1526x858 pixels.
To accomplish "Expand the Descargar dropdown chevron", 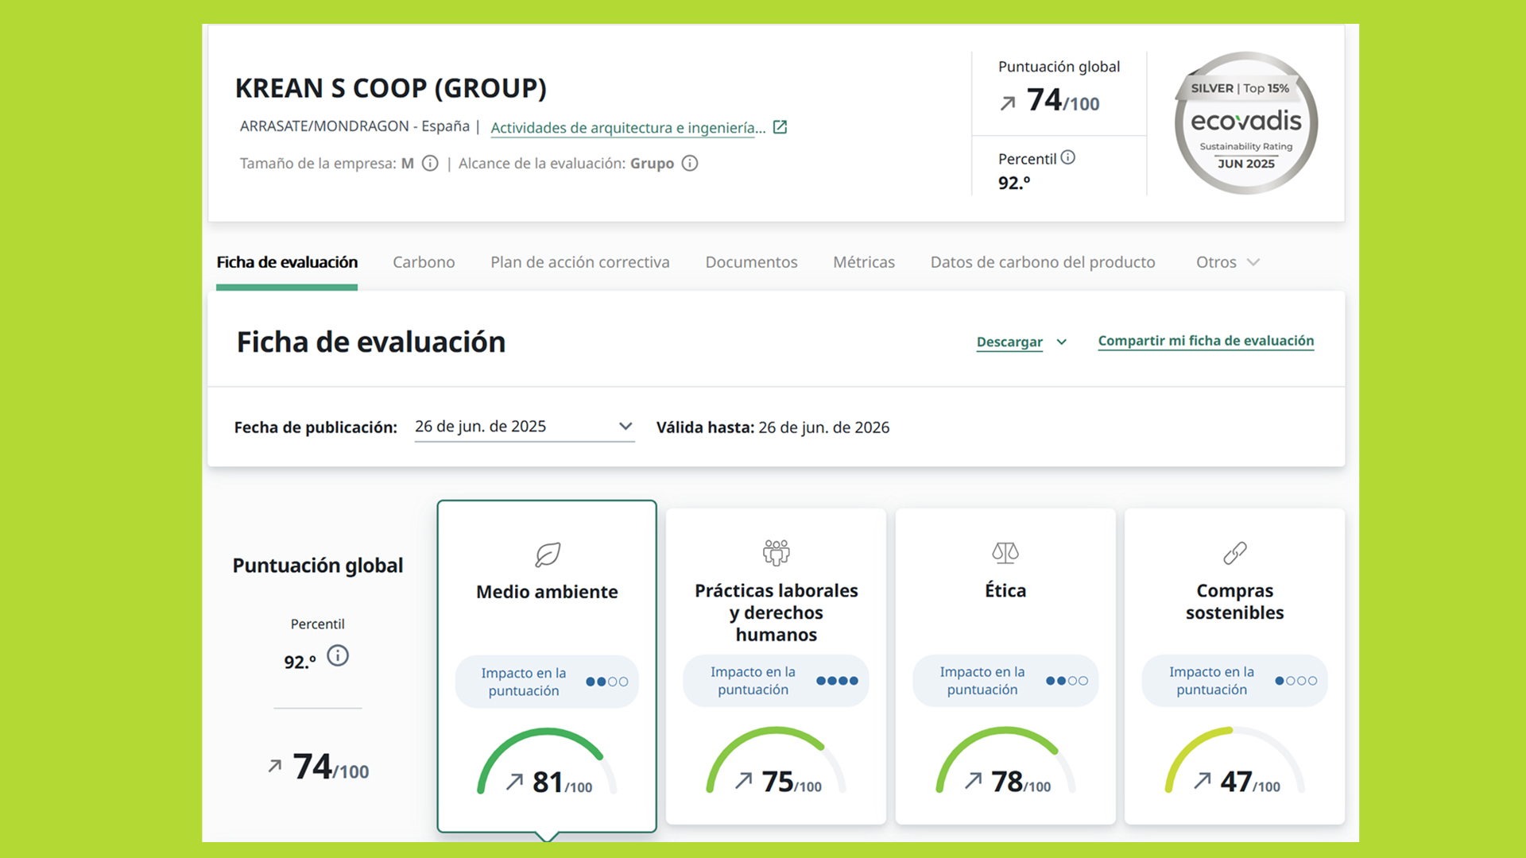I will pyautogui.click(x=1062, y=342).
